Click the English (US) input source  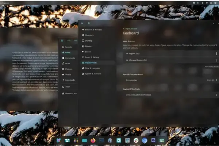pos(171,54)
